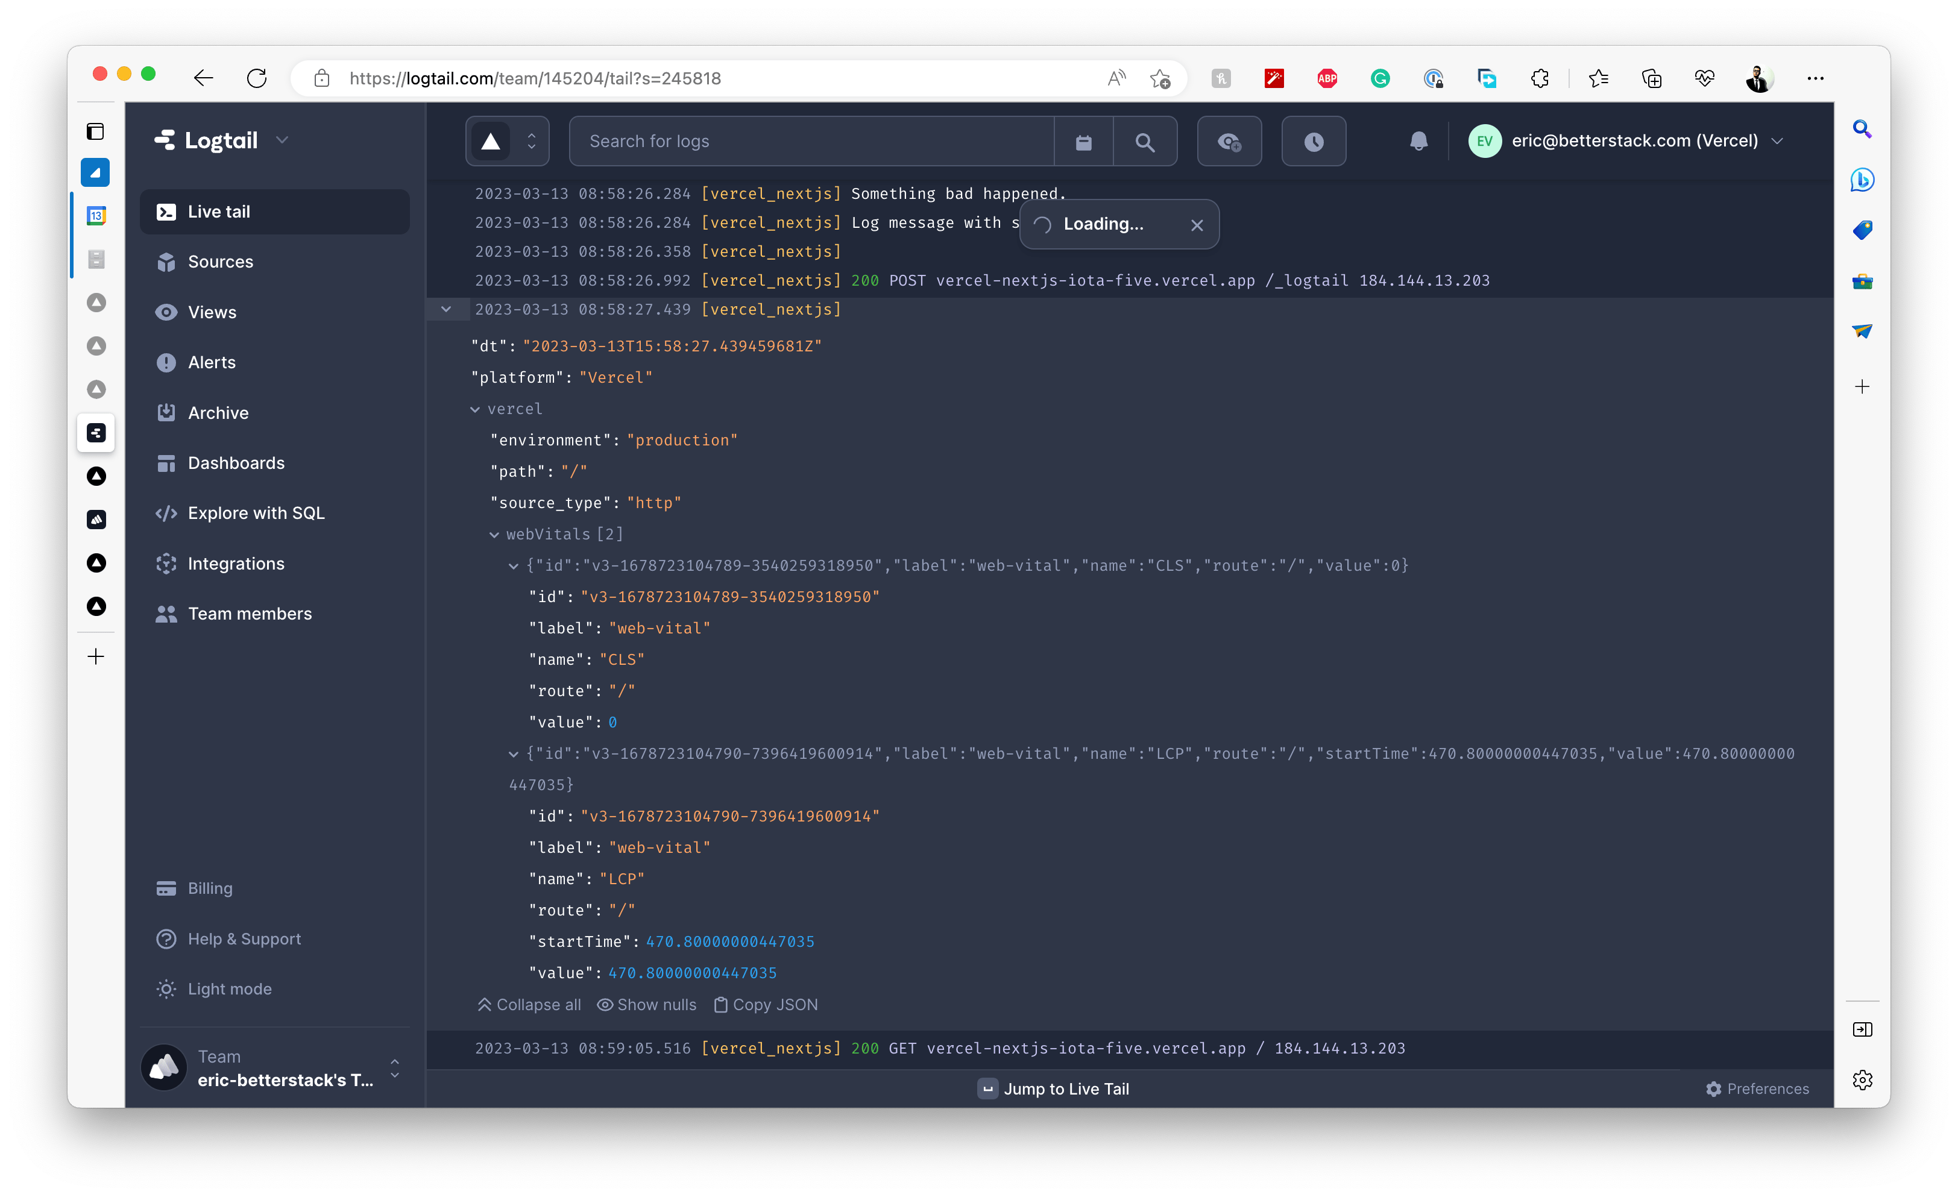
Task: Open the calendar date picker icon
Action: pyautogui.click(x=1083, y=142)
